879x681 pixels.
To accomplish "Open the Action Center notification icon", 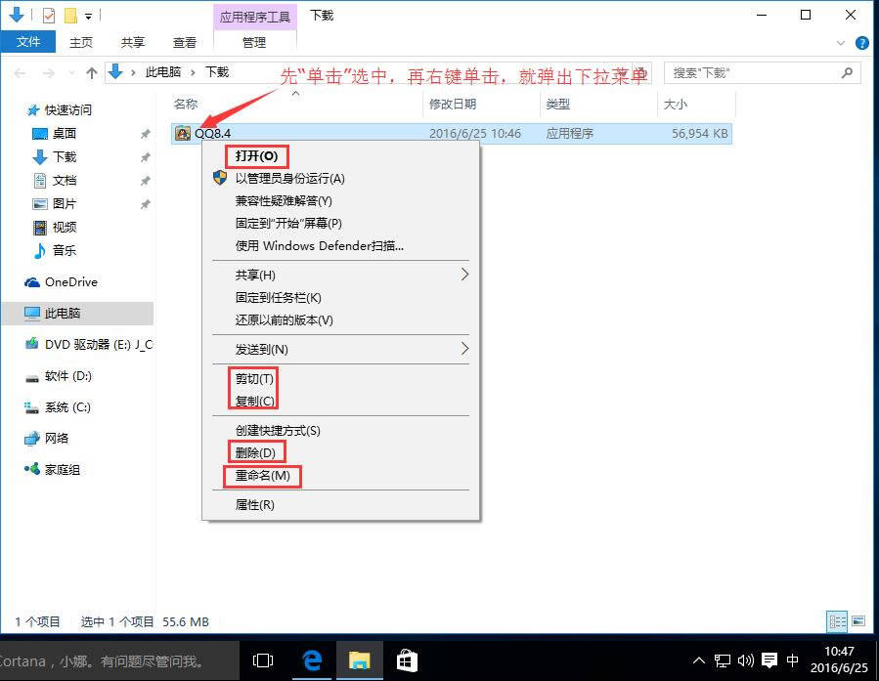I will (769, 660).
